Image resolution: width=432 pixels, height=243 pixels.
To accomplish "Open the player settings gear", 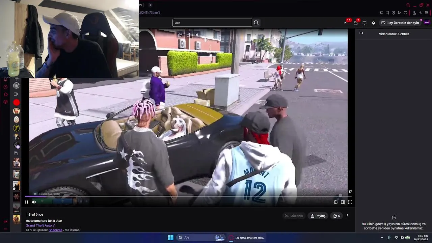I will click(x=335, y=202).
